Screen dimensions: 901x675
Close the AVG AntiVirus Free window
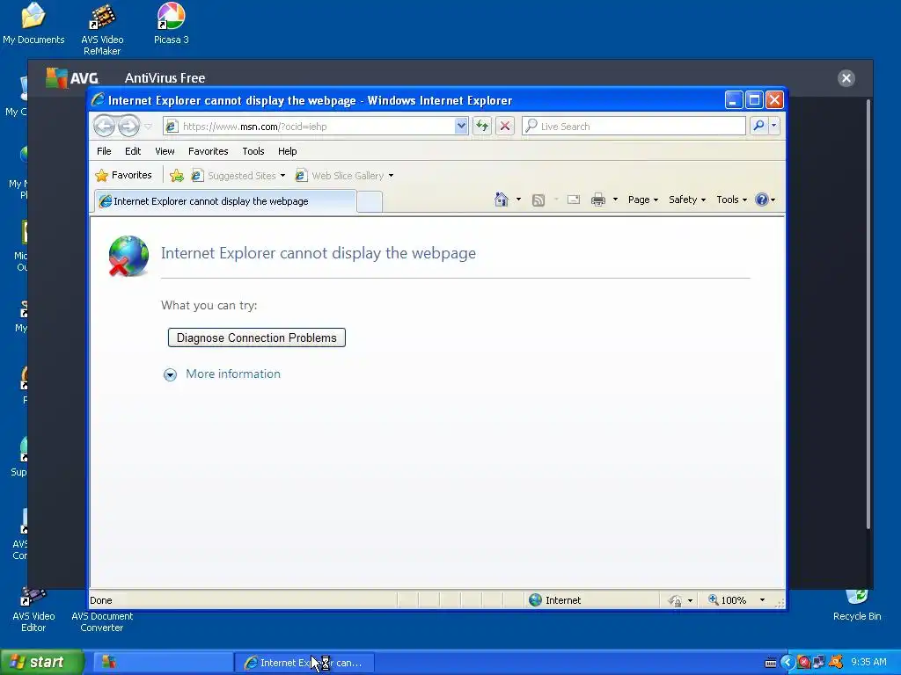point(846,78)
